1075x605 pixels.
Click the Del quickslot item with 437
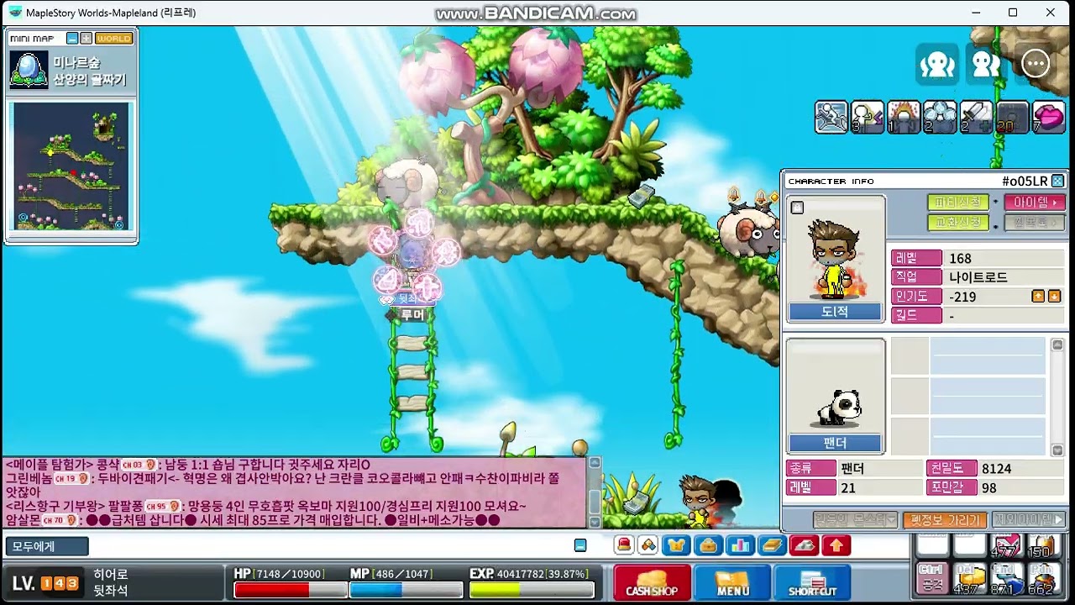pyautogui.click(x=969, y=579)
